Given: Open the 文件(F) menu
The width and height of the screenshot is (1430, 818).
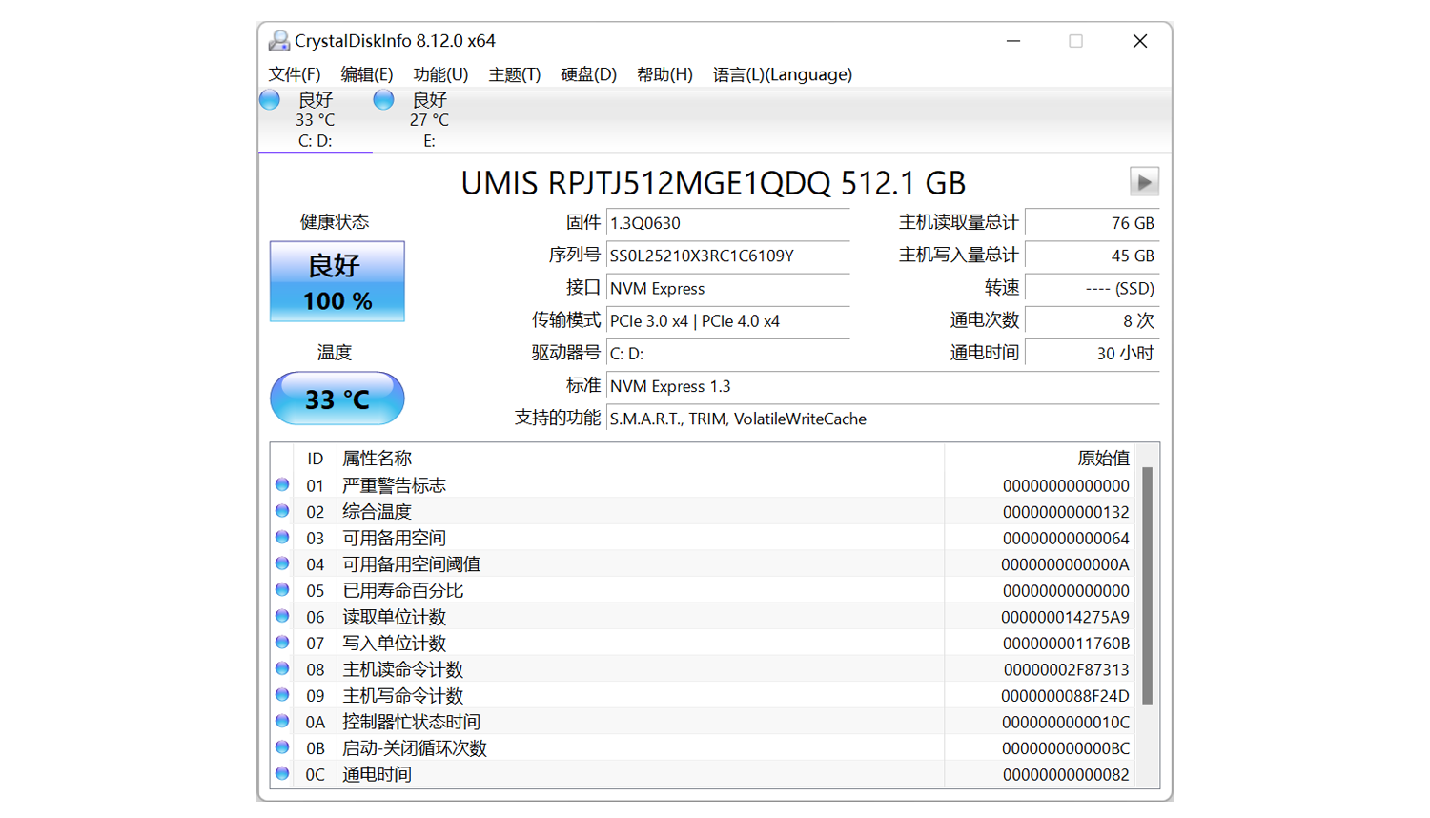Looking at the screenshot, I should 295,74.
